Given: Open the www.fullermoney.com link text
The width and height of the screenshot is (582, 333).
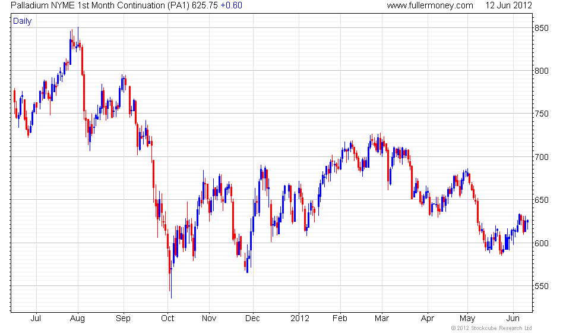Looking at the screenshot, I should coord(430,5).
